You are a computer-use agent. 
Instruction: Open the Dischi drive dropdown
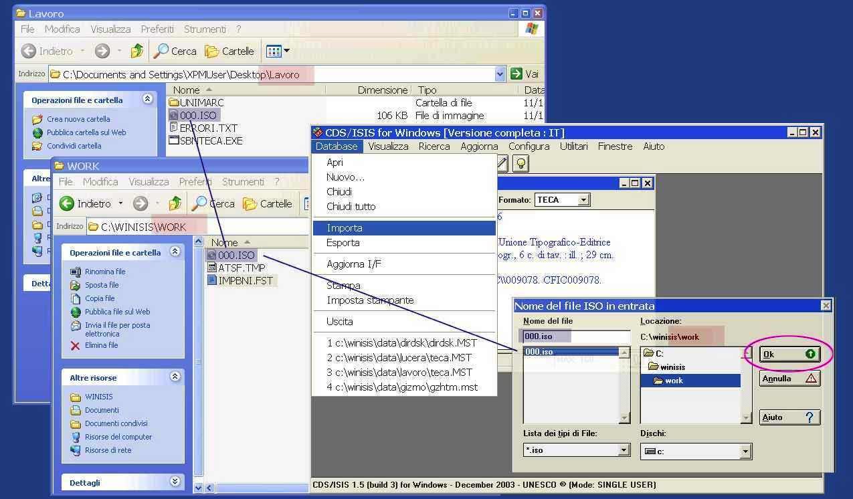tap(745, 452)
